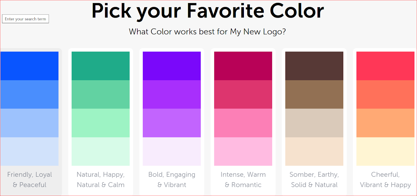Image resolution: width=417 pixels, height=196 pixels.
Task: Select the "Bold, Engaging & Vibrant" caption
Action: (172, 180)
